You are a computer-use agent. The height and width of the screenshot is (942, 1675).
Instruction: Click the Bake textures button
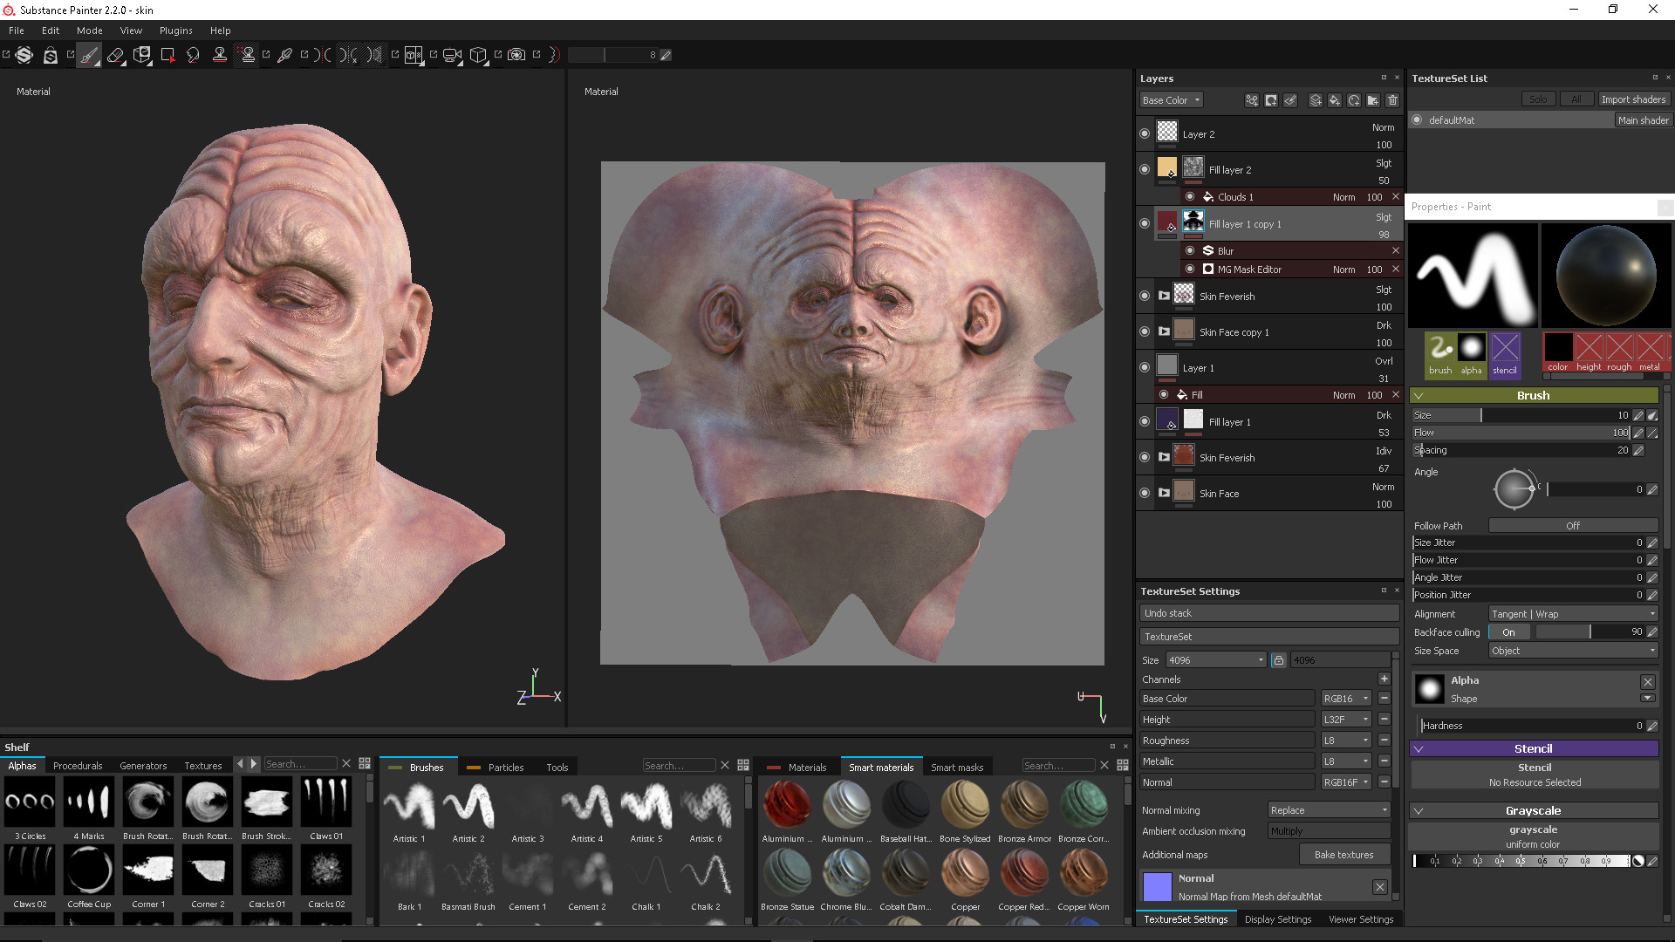(x=1344, y=854)
